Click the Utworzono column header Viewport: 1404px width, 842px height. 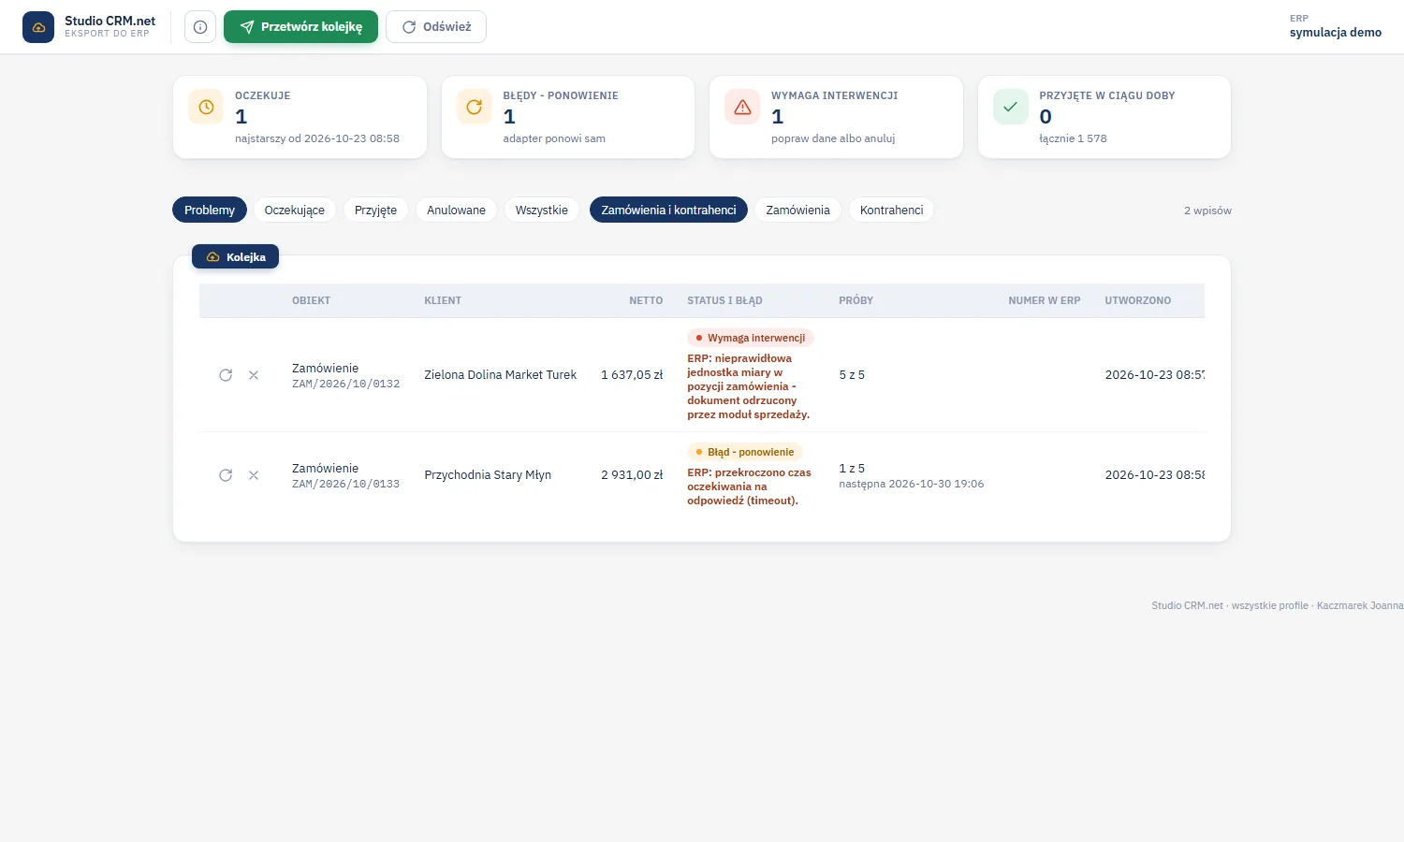[1137, 301]
